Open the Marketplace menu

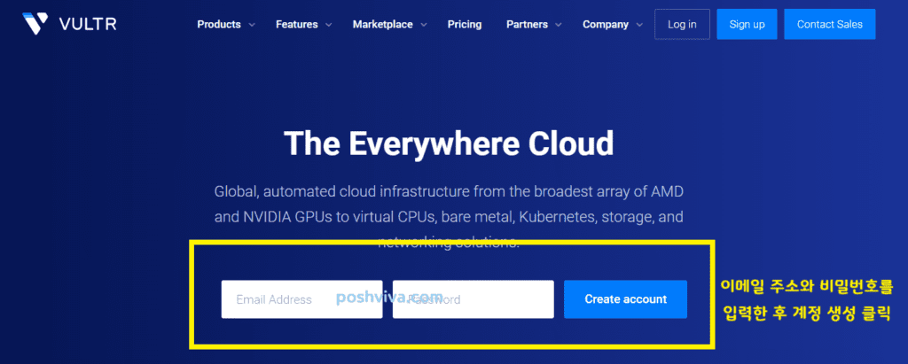383,24
